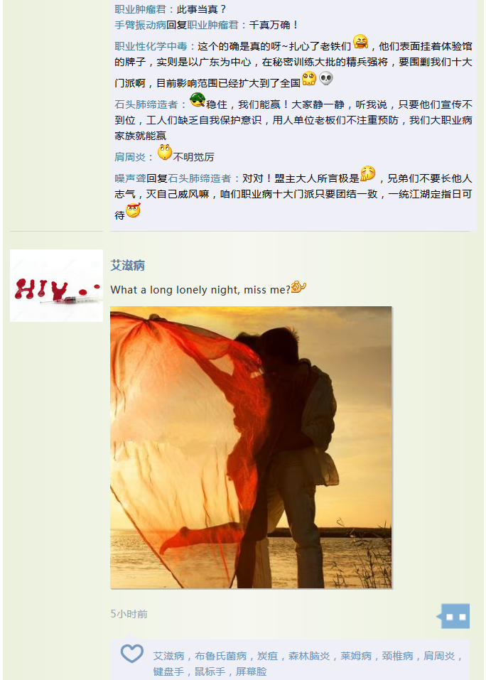Open 噪声聋 commenter name link

click(x=131, y=178)
